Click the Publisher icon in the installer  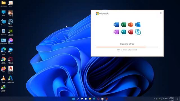coord(123,32)
